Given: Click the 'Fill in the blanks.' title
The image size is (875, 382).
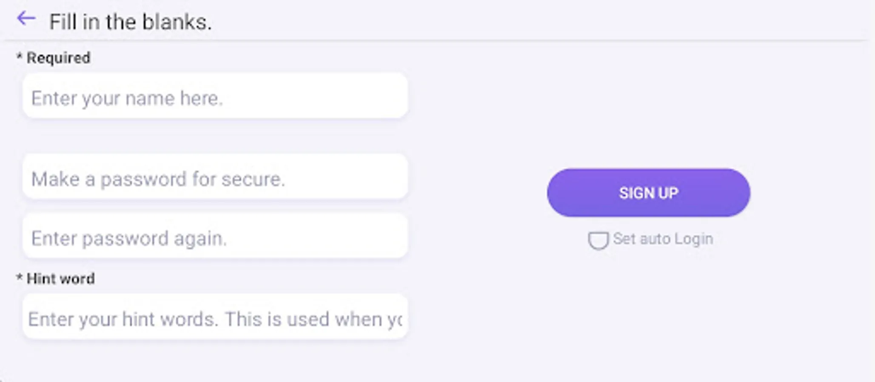Looking at the screenshot, I should pyautogui.click(x=130, y=22).
